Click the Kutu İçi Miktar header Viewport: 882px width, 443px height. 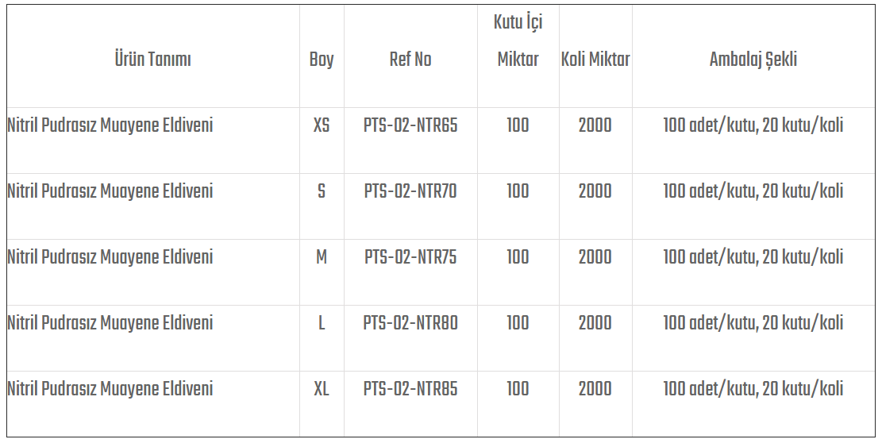tap(518, 40)
